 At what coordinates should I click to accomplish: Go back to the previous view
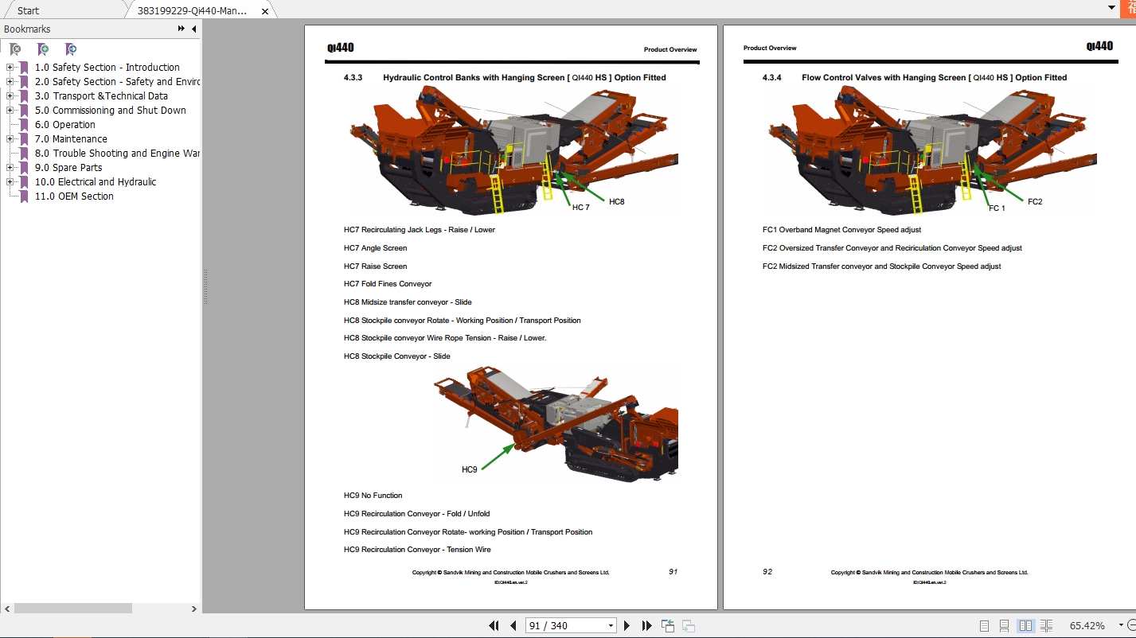coord(666,625)
